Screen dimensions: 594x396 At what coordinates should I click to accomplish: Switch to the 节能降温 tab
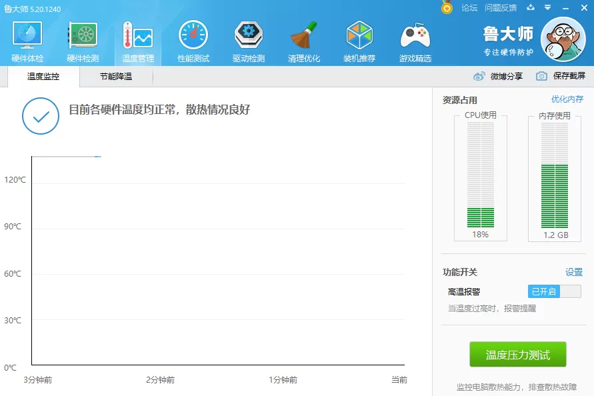pyautogui.click(x=116, y=77)
